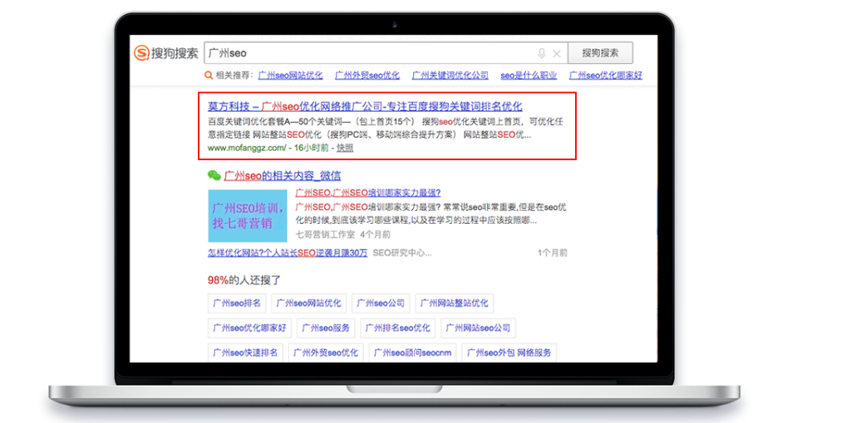Open related link seo是什么职业
851x423 pixels.
click(529, 75)
